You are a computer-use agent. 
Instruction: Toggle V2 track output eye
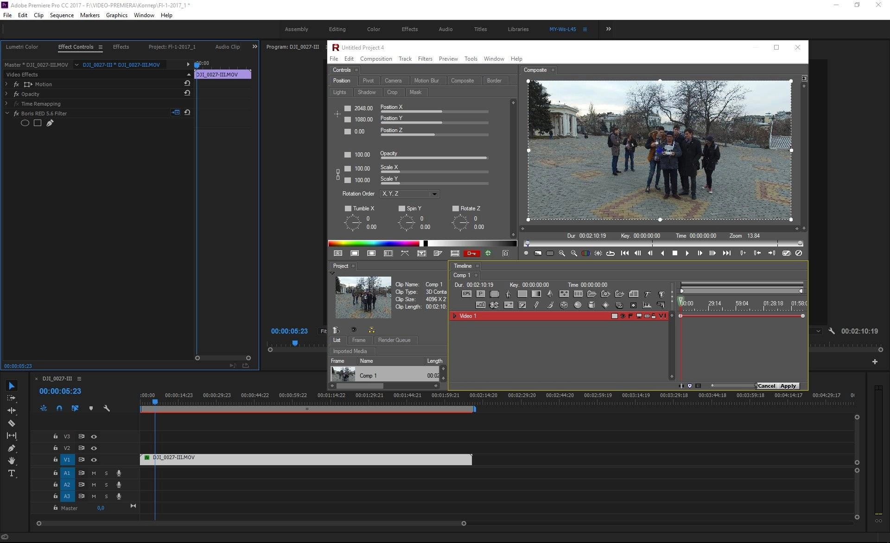click(x=94, y=448)
